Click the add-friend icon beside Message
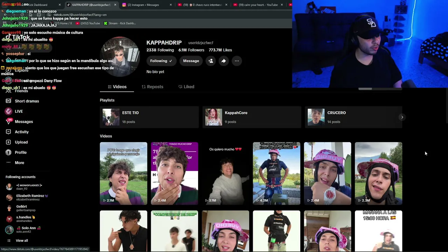448x252 pixels. (211, 61)
